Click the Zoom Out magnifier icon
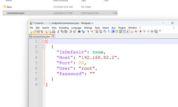This screenshot has height=107, width=178. (92, 31)
